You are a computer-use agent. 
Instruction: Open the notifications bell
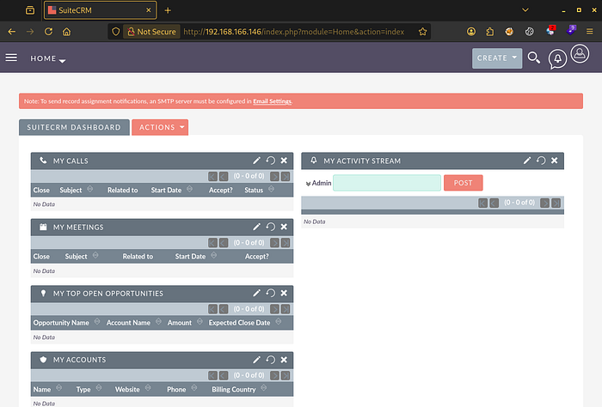[x=557, y=59]
